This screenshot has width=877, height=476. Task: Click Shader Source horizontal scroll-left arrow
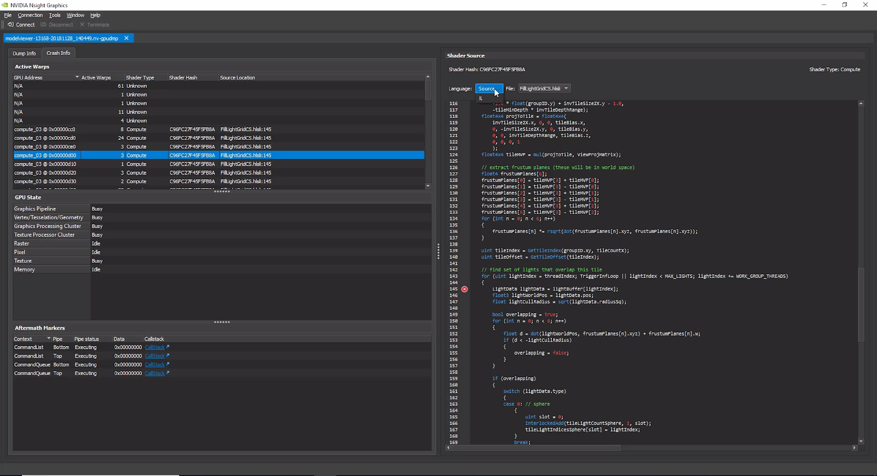click(448, 448)
